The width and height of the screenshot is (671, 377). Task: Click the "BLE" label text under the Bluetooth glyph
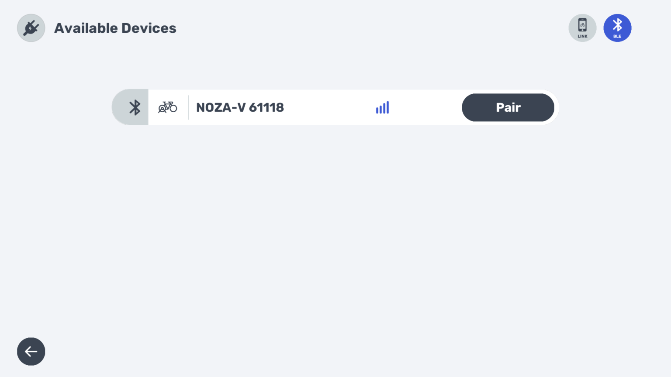pos(617,36)
